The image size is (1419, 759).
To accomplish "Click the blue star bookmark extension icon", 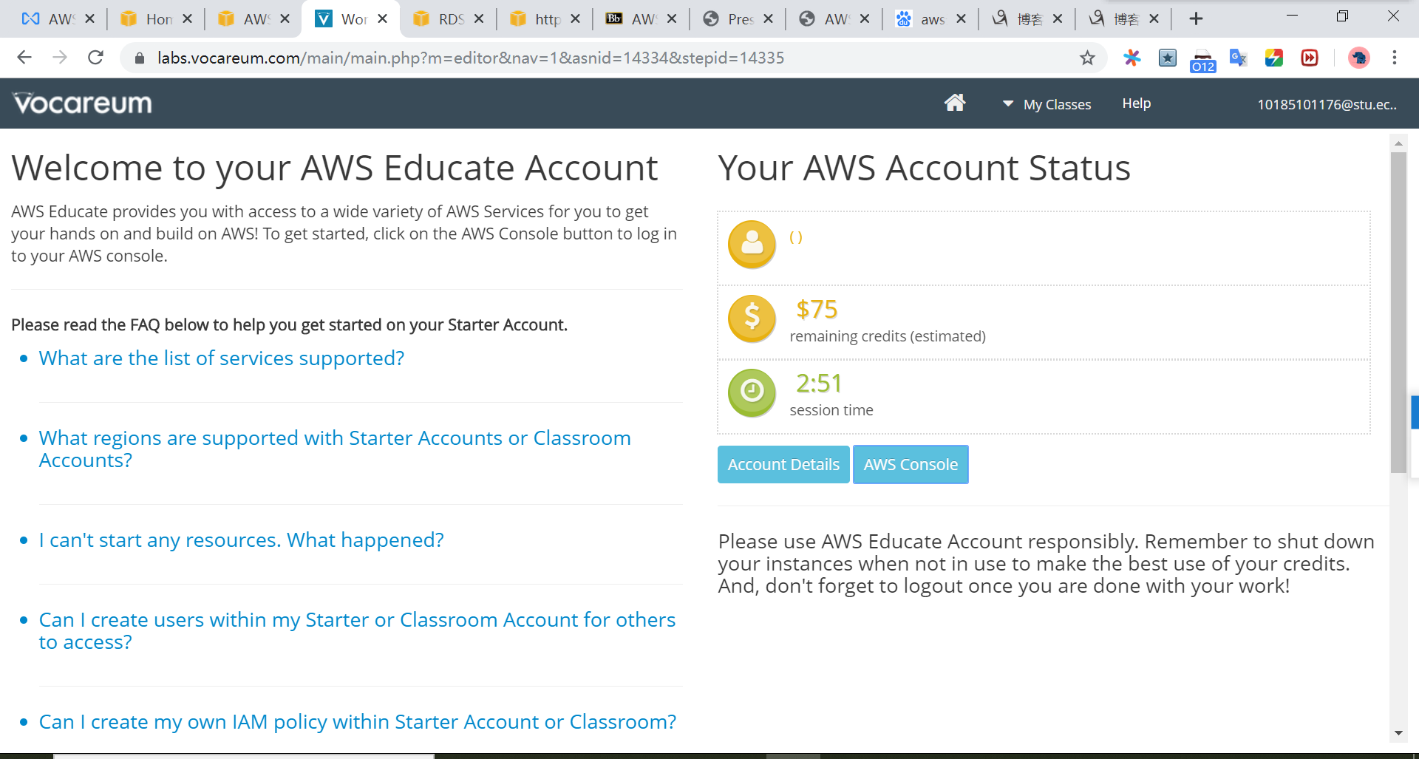I will pyautogui.click(x=1168, y=58).
